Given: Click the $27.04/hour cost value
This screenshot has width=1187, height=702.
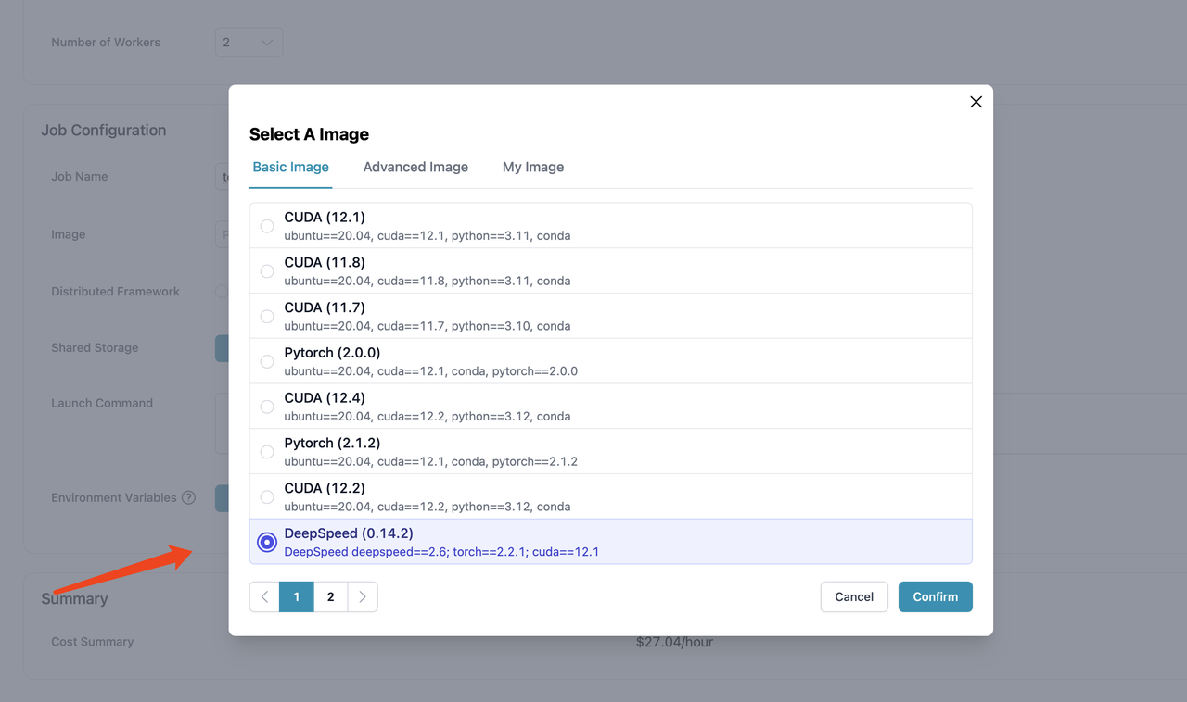Looking at the screenshot, I should pos(674,642).
